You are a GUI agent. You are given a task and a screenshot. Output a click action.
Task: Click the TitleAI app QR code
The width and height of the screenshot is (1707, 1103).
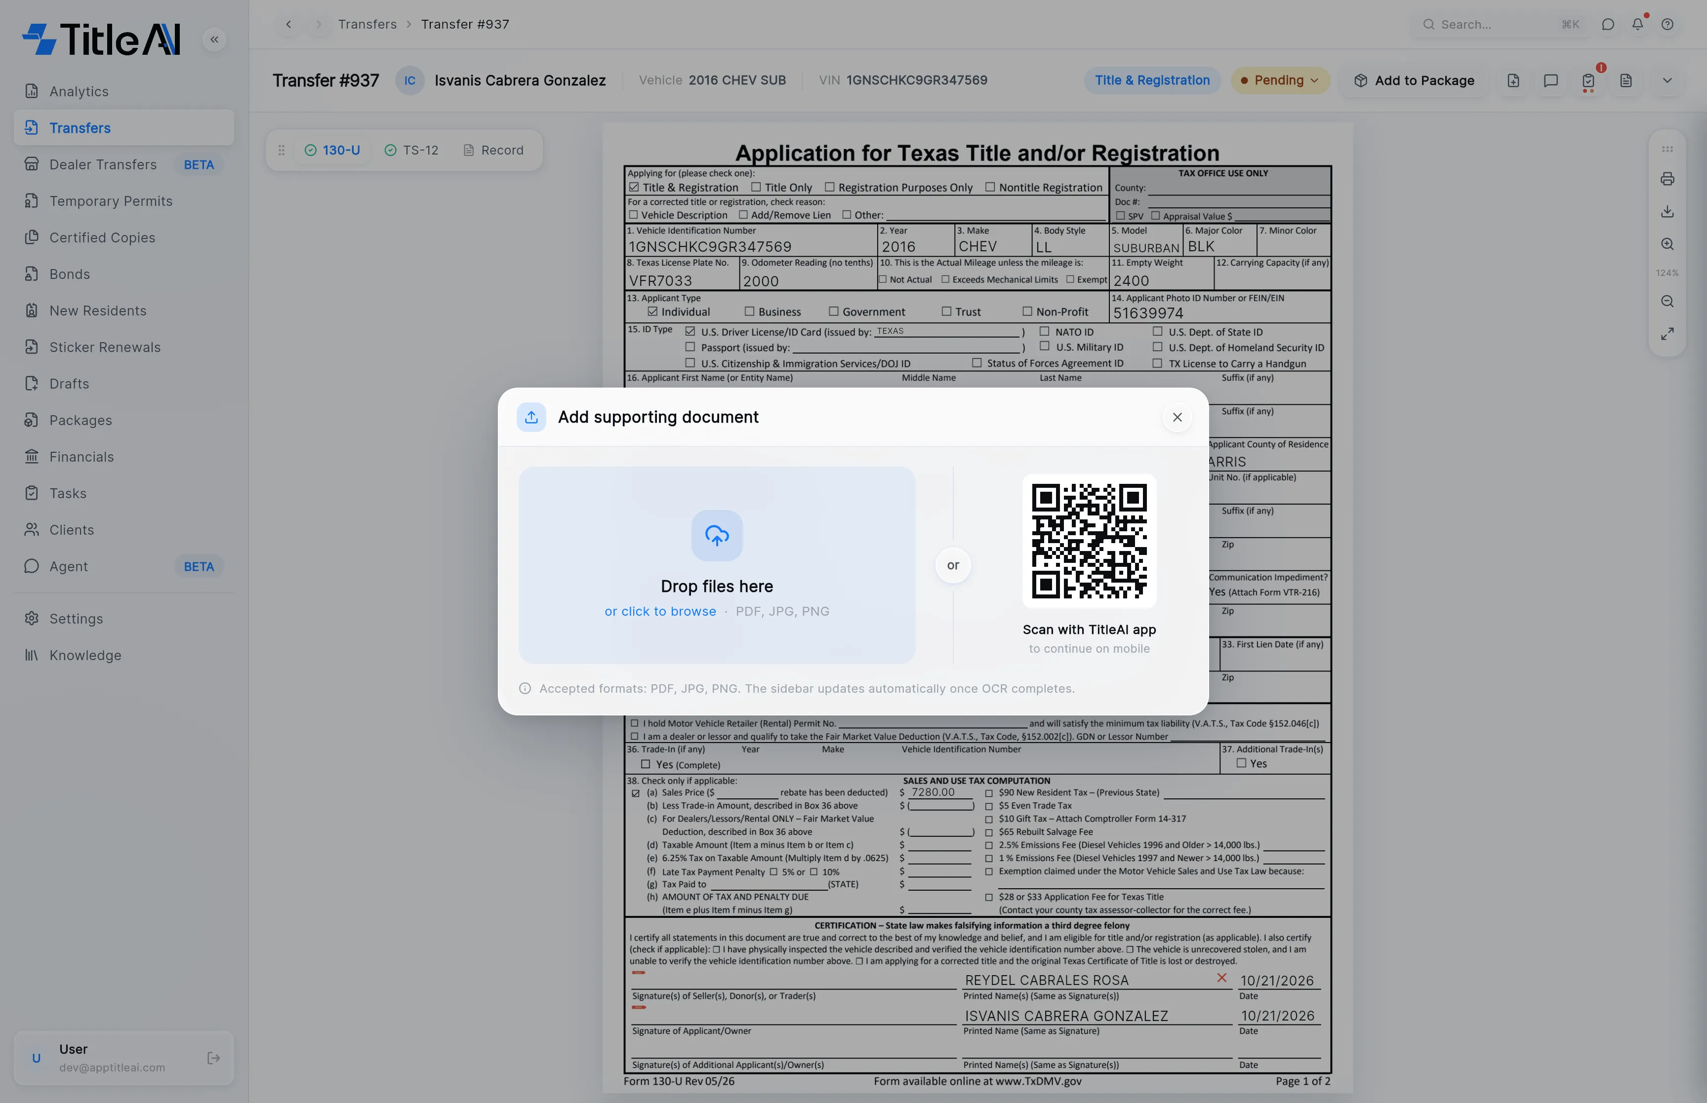pyautogui.click(x=1089, y=541)
